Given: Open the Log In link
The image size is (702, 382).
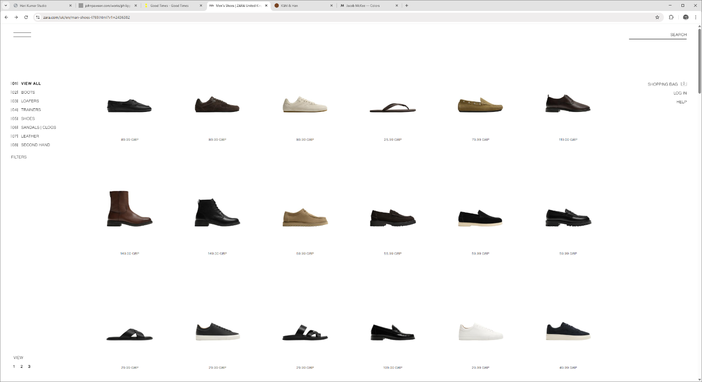Looking at the screenshot, I should pos(680,93).
